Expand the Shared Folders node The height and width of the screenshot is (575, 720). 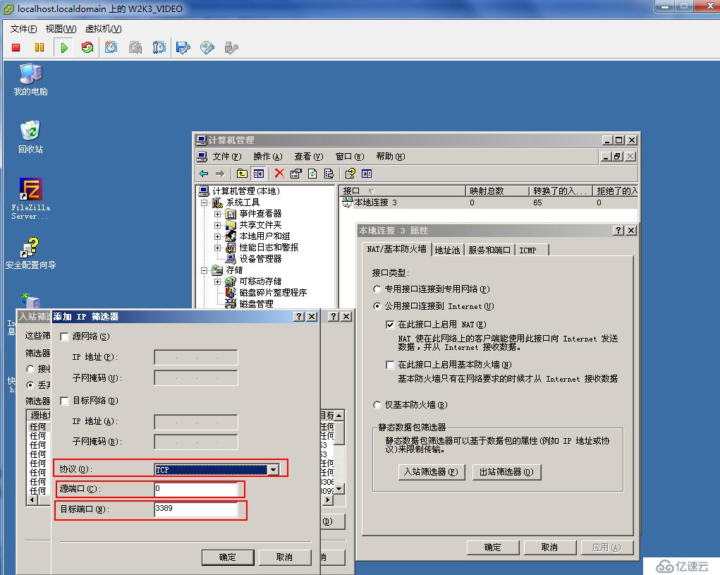(218, 225)
